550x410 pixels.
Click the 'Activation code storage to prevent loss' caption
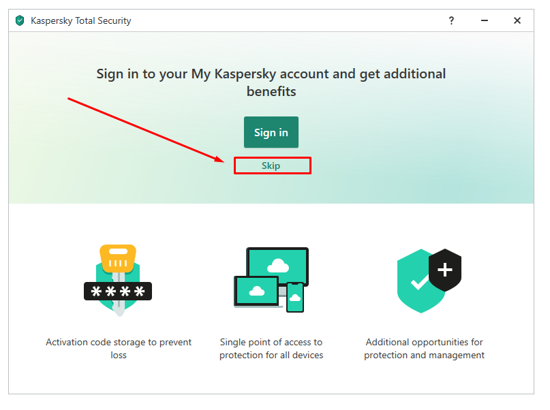119,348
